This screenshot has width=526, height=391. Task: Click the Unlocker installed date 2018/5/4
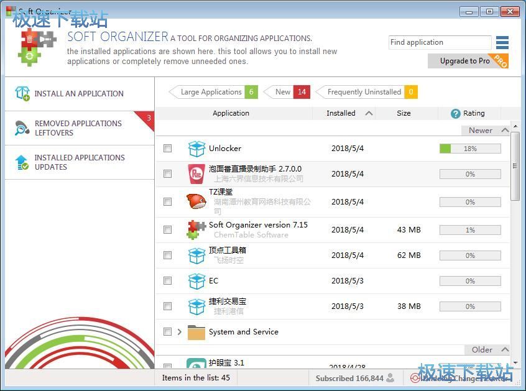click(347, 148)
